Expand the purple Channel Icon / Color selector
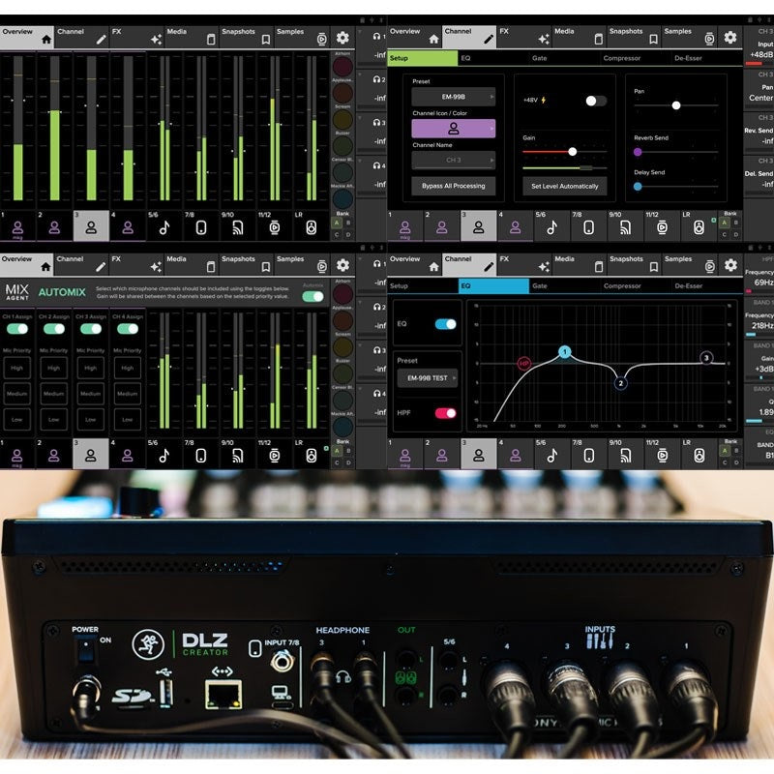This screenshot has height=774, width=774. (453, 129)
